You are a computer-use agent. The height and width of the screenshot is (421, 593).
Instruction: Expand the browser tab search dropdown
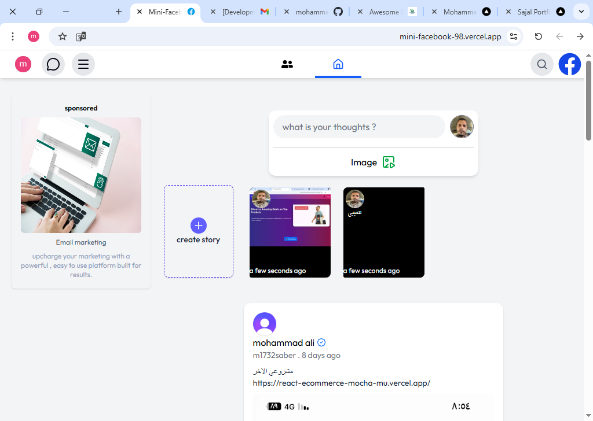pos(581,12)
